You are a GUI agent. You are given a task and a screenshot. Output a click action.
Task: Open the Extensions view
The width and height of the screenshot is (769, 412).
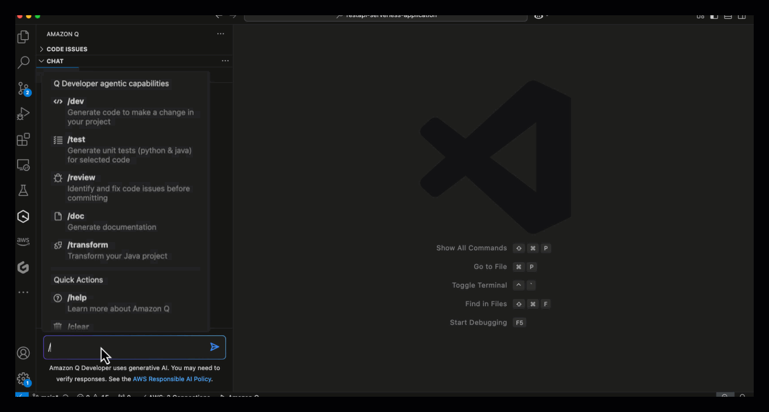pos(23,139)
